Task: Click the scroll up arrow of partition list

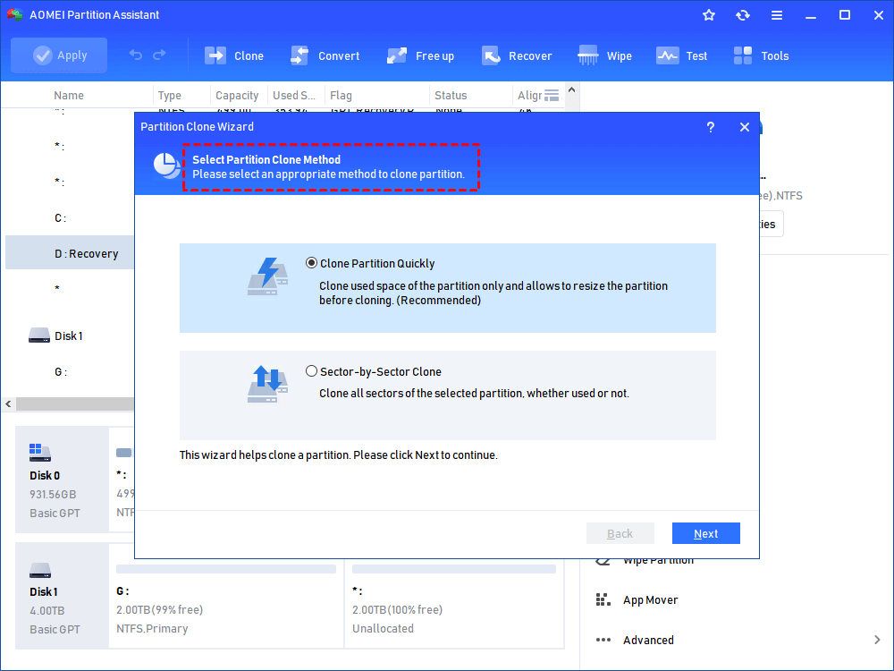Action: click(x=572, y=90)
